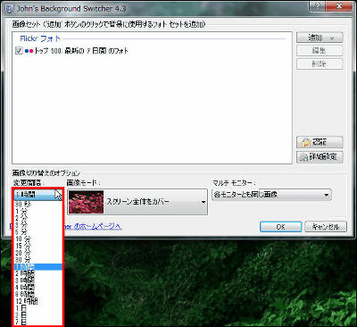
Task: Open the 追加 drop-down button
Action: (320, 38)
